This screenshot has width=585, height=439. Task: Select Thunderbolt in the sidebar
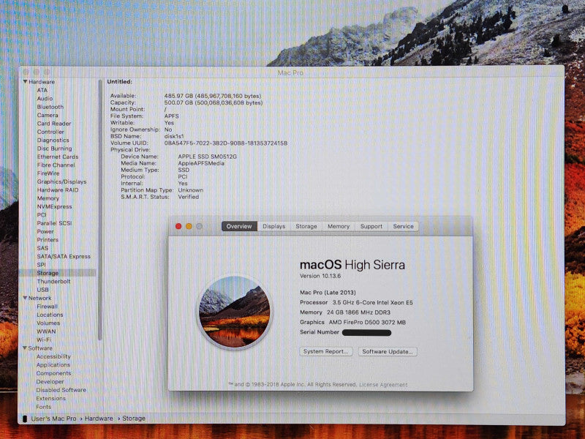coord(53,281)
